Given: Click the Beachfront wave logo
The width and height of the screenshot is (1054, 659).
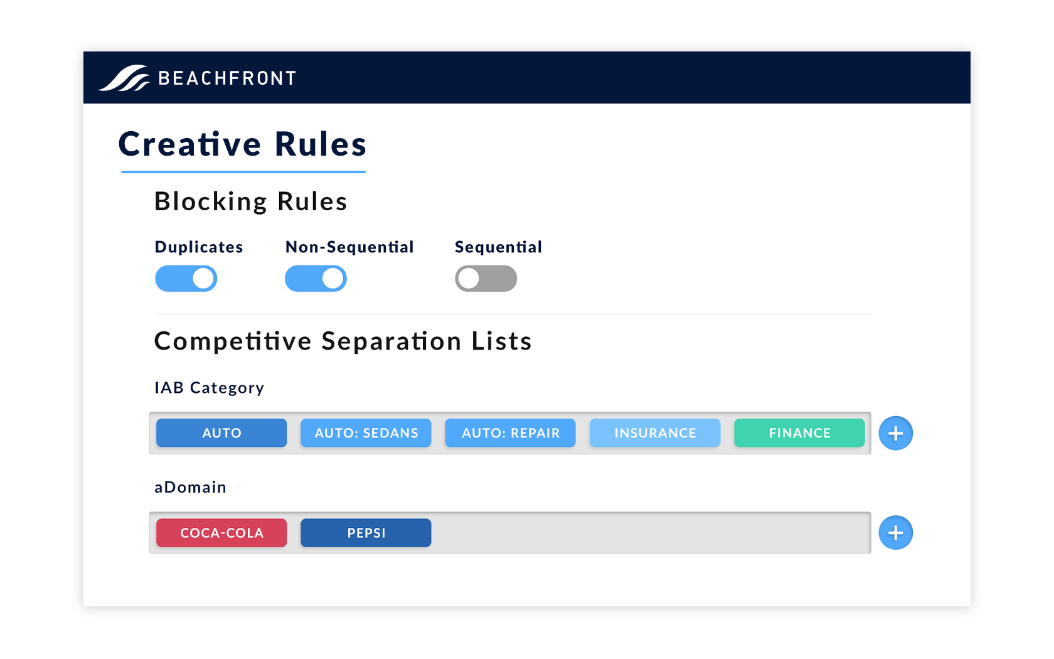Looking at the screenshot, I should pos(124,78).
